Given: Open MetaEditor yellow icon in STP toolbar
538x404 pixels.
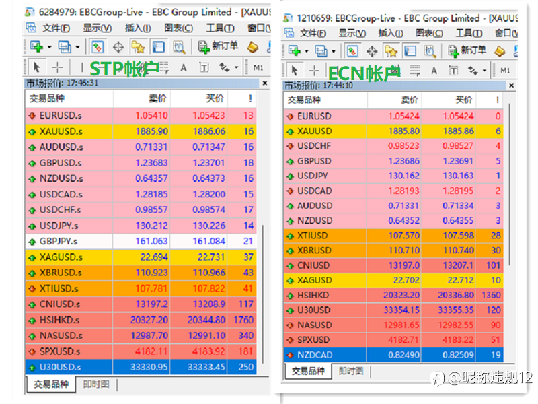Looking at the screenshot, I should click(x=253, y=47).
